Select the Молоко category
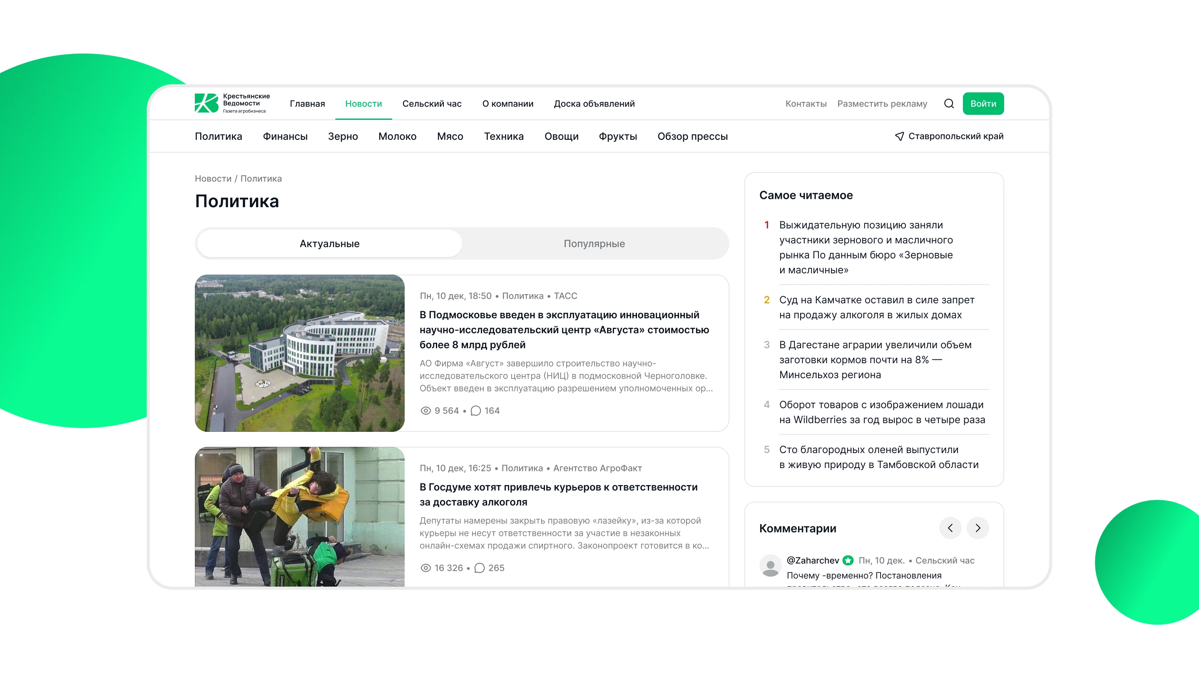 (x=398, y=136)
